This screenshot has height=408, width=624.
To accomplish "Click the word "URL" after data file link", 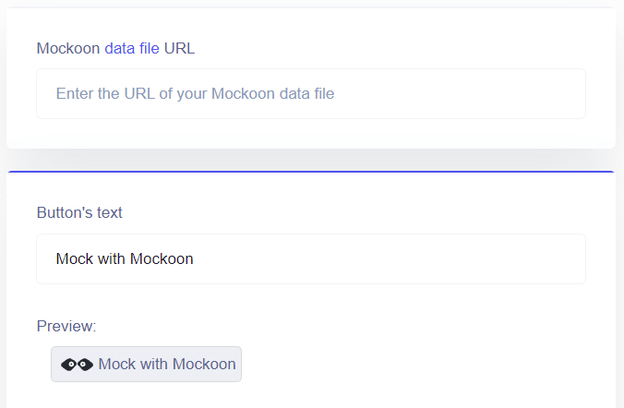I will [x=180, y=48].
